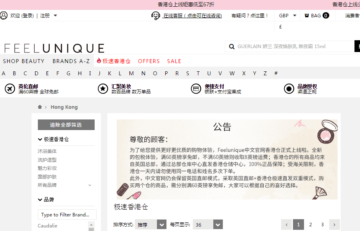Open the SALE menu item

pyautogui.click(x=174, y=61)
